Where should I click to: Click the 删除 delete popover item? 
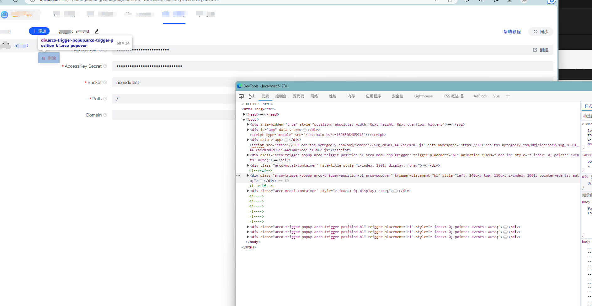coord(49,58)
